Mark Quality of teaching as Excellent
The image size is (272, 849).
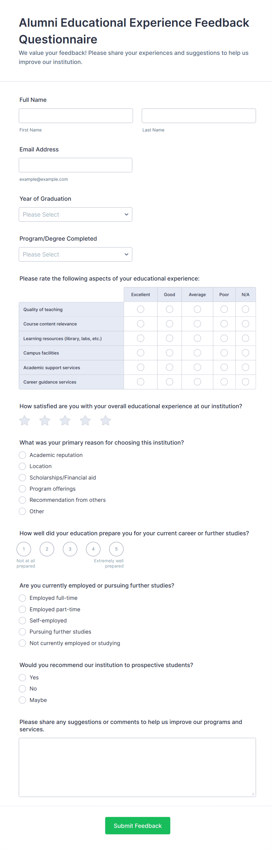click(141, 309)
